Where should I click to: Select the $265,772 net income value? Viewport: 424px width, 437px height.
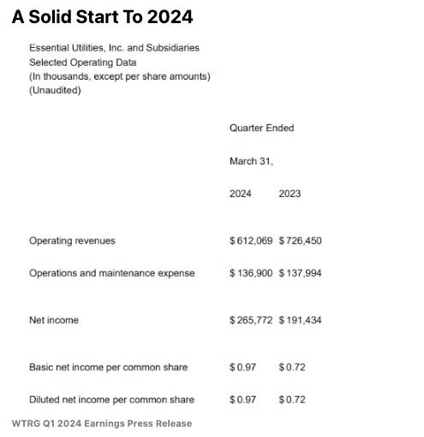pyautogui.click(x=251, y=320)
